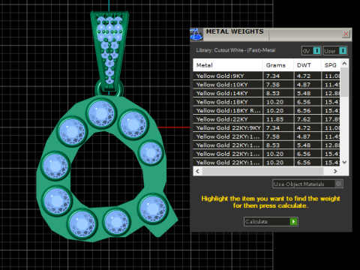The width and height of the screenshot is (360, 270).
Task: Select the Yellow Gold 22KY:9KY row
Action: 266,127
